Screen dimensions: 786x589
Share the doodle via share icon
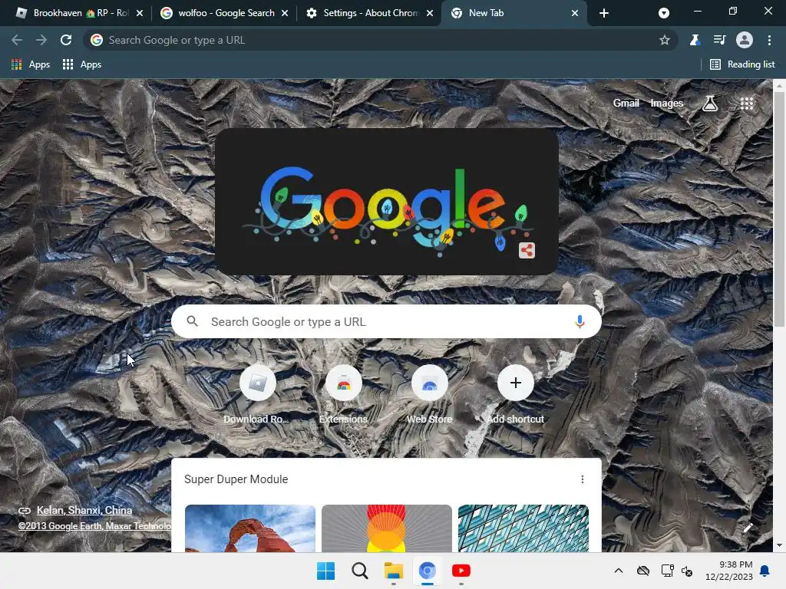pyautogui.click(x=527, y=250)
